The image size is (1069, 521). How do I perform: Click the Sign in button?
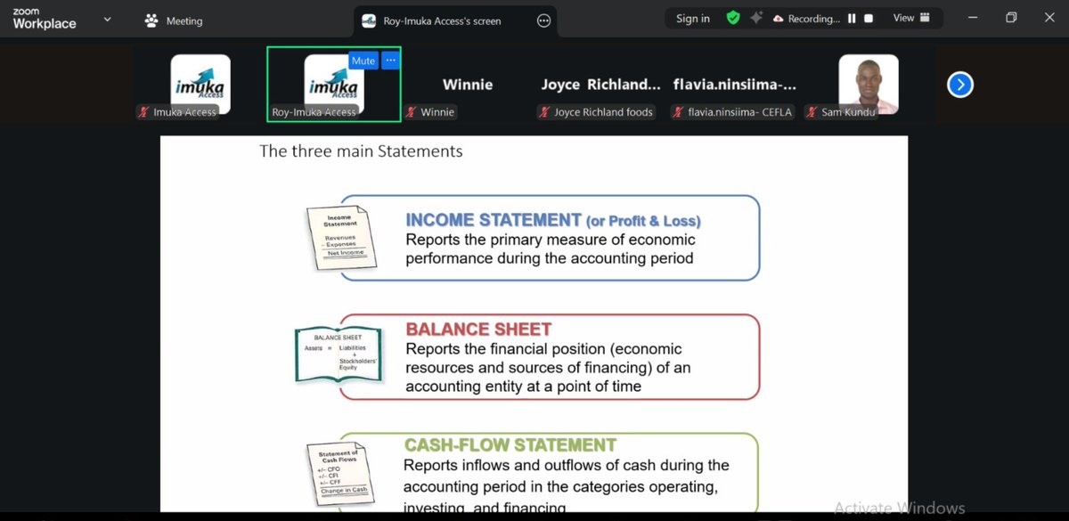tap(693, 17)
